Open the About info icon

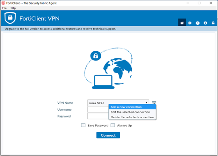point(205,23)
